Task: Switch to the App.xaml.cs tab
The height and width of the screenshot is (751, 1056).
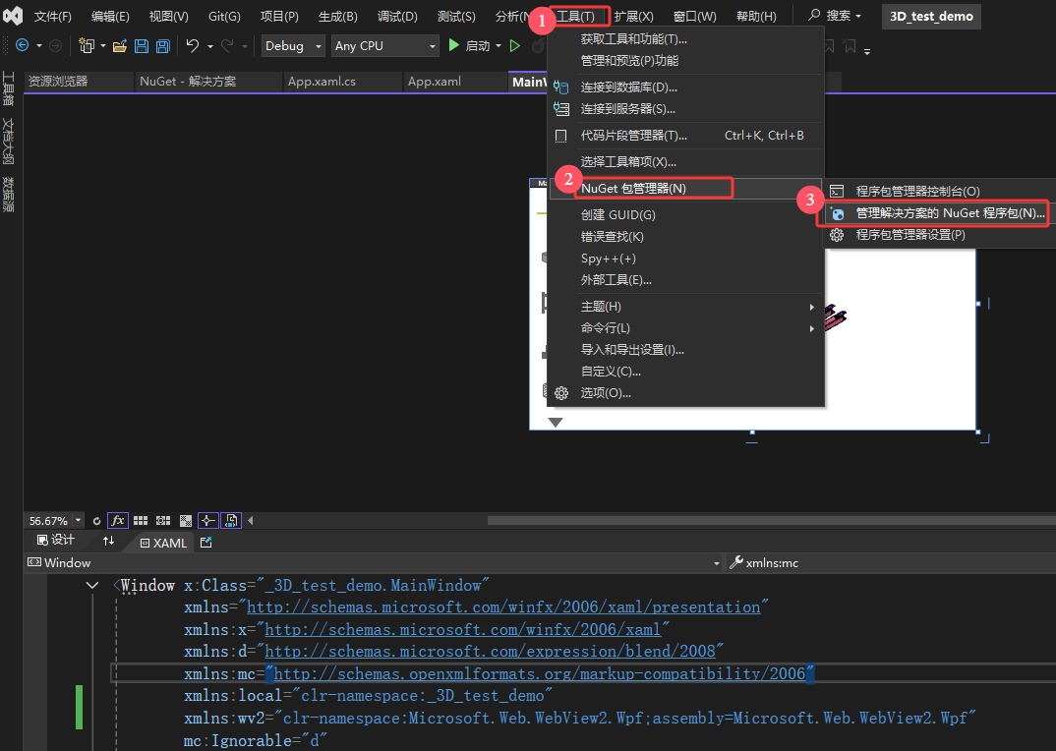Action: 342,82
